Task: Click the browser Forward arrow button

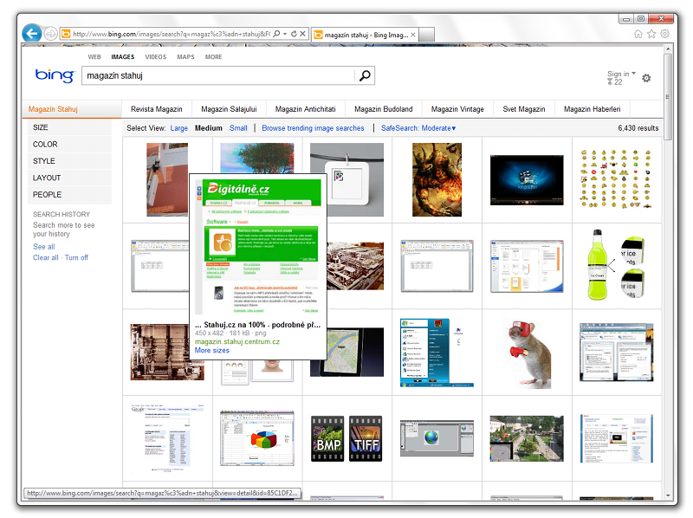Action: tap(50, 34)
